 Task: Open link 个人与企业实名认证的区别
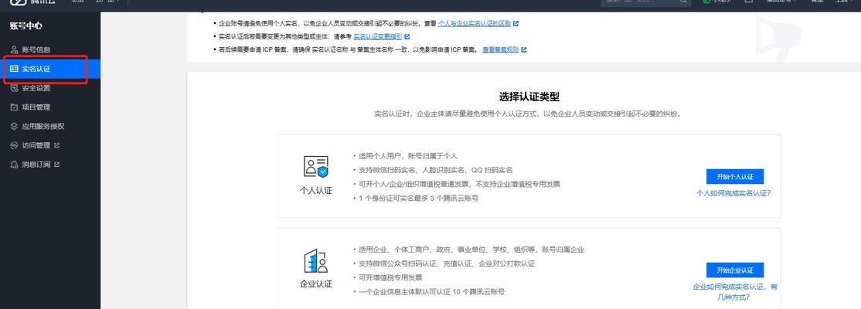click(475, 24)
